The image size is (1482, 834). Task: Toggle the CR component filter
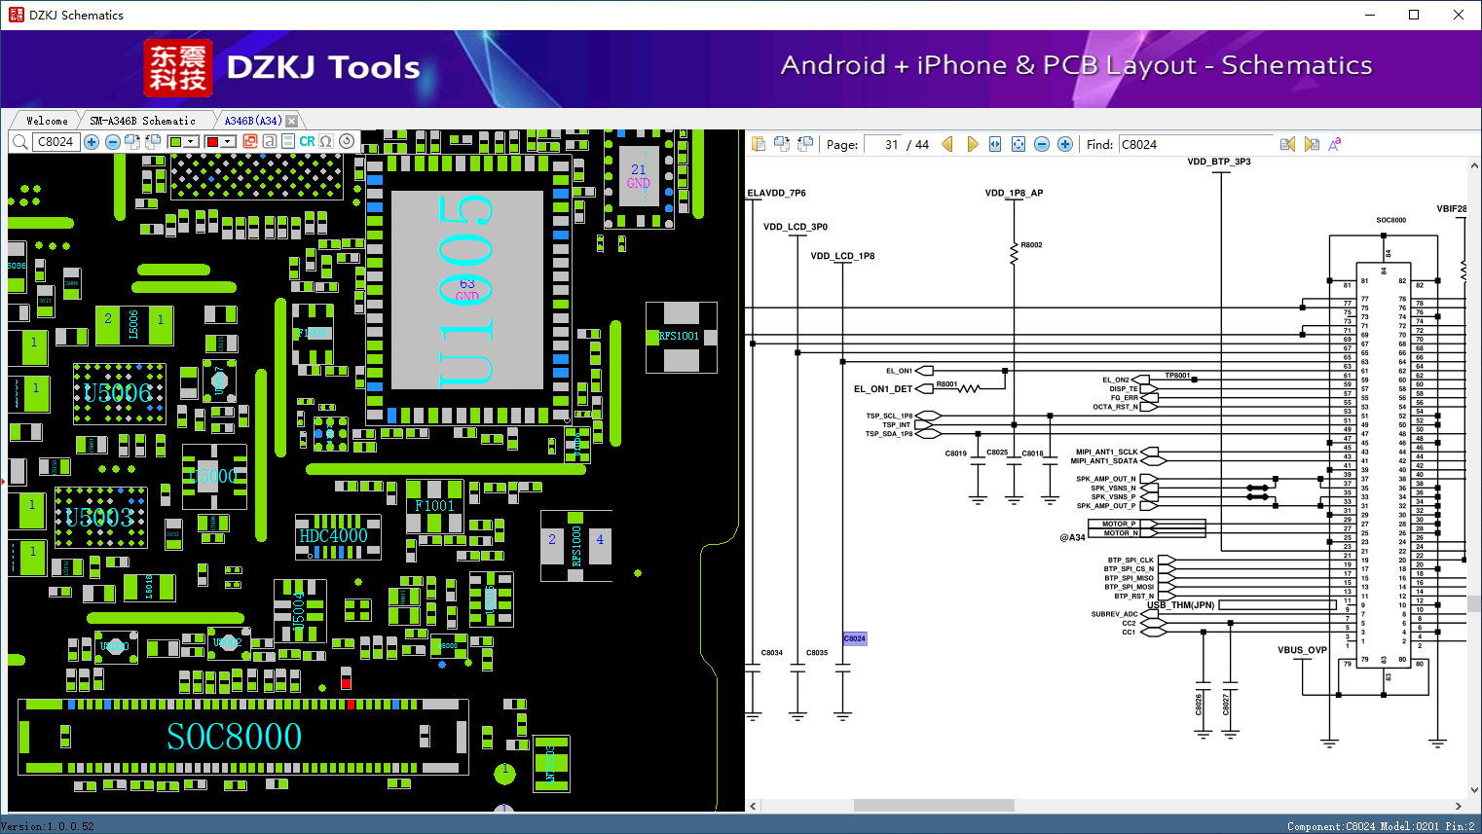307,142
